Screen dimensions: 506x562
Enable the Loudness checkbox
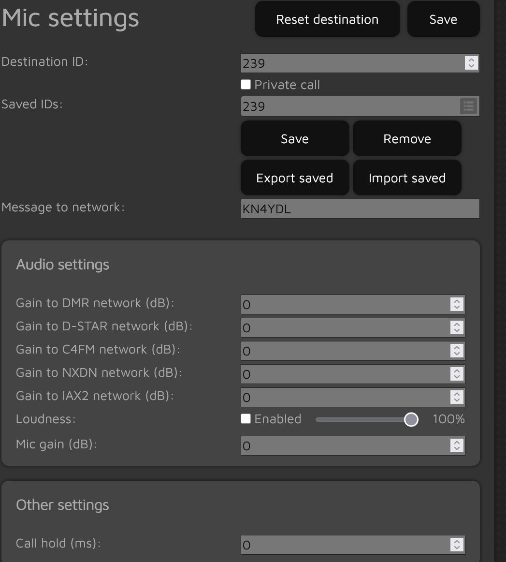(246, 419)
